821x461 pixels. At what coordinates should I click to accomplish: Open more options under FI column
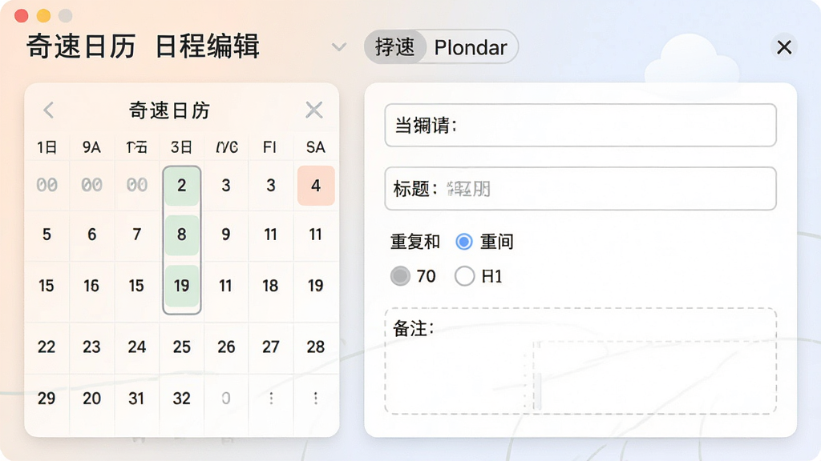coord(271,399)
